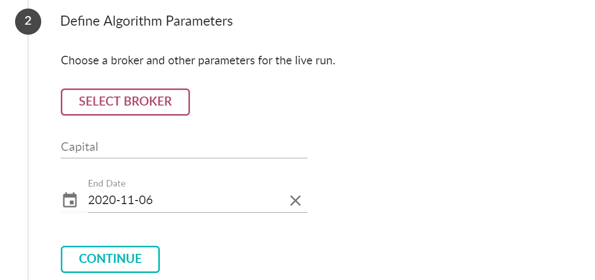Click the End Date value 2020-11-06
The width and height of the screenshot is (595, 280).
pos(121,200)
